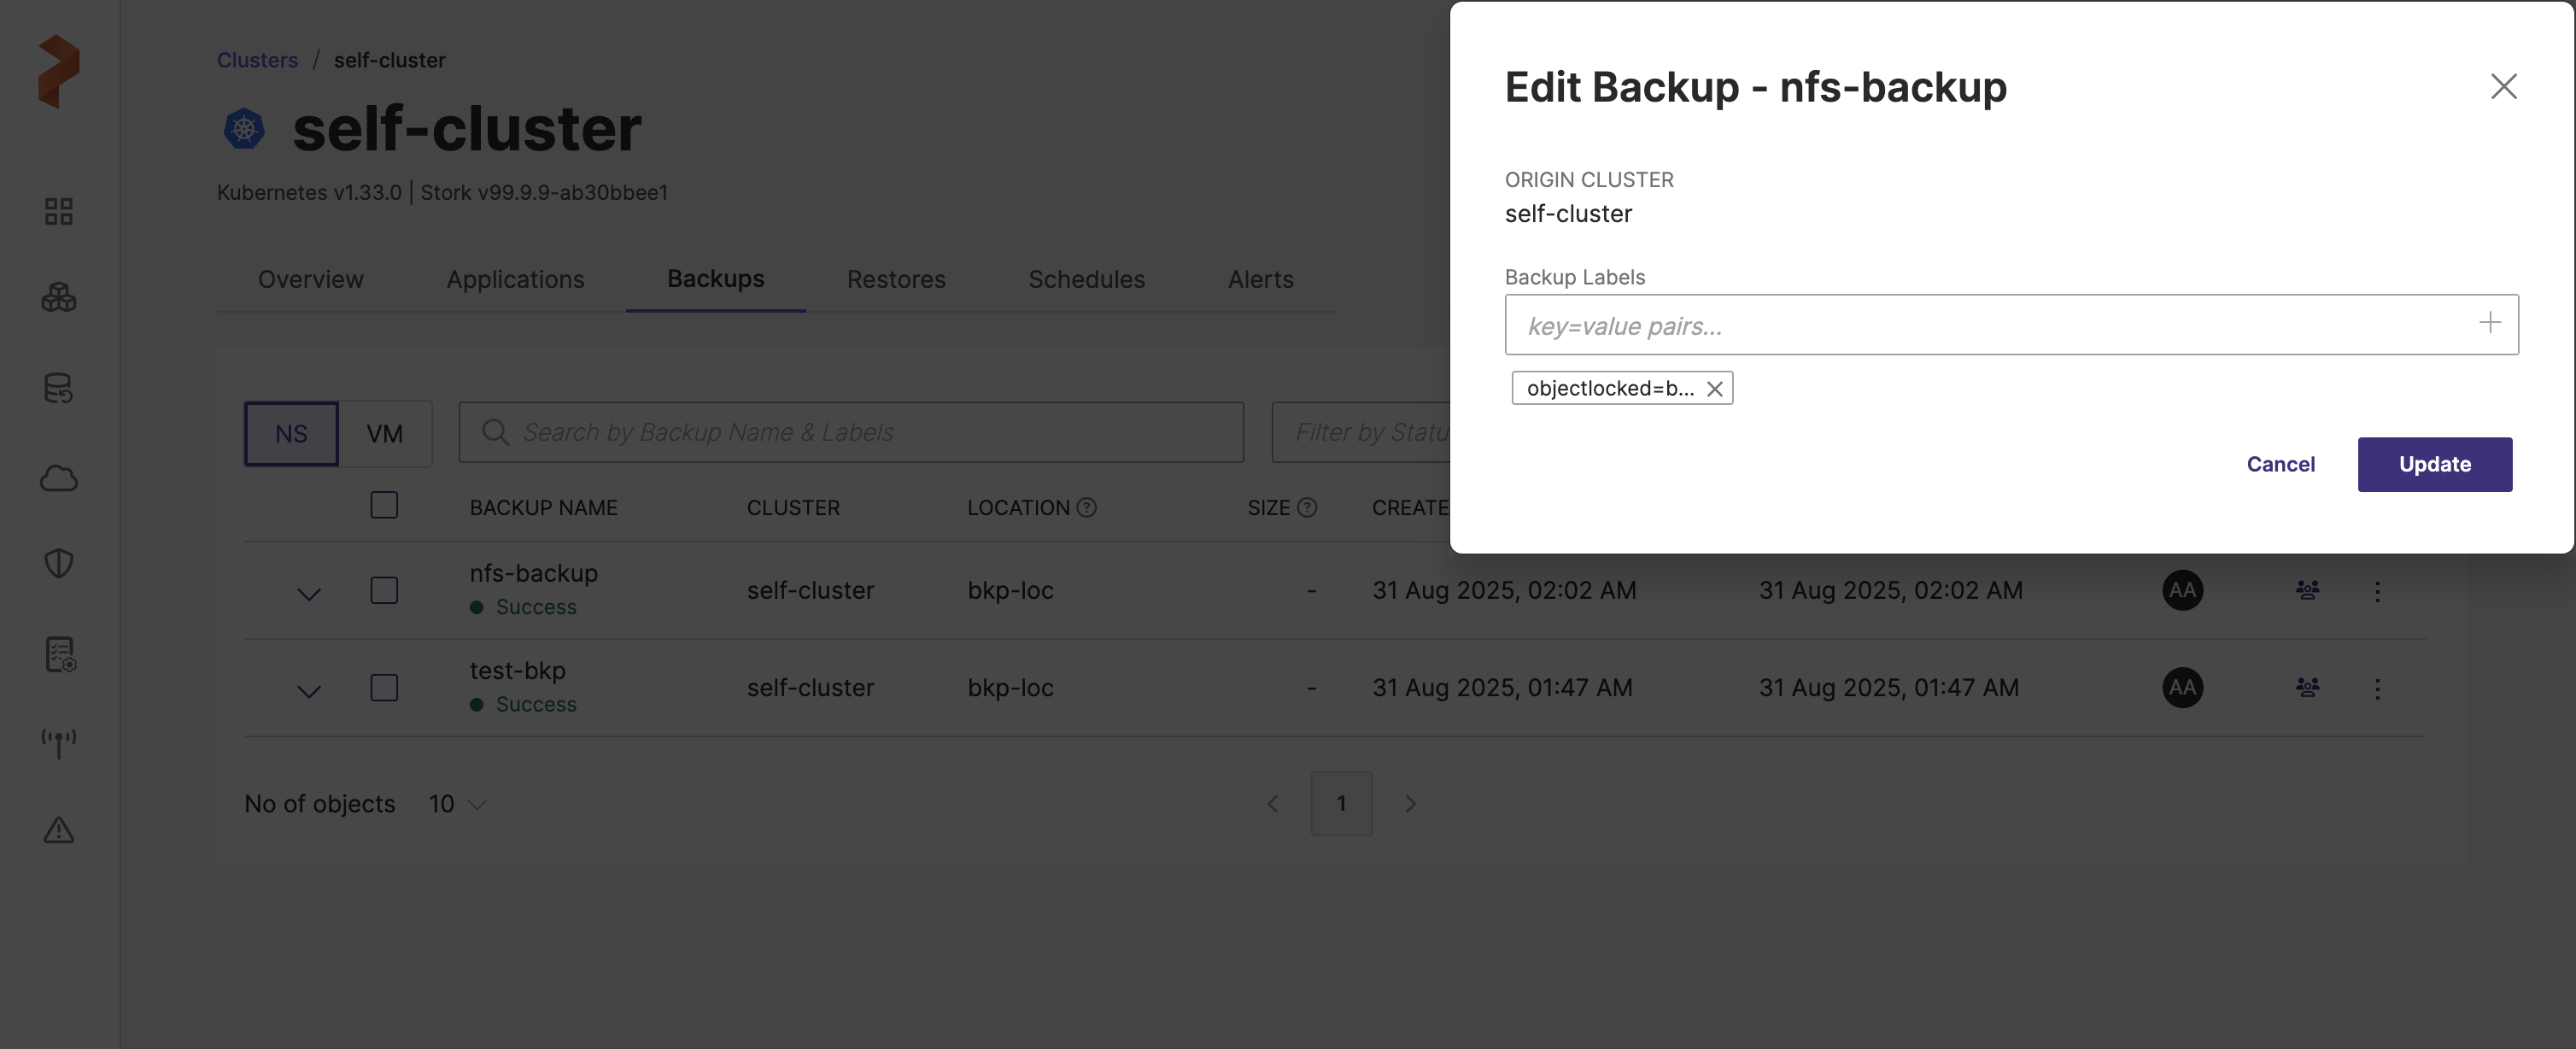Screen dimensions: 2576x1049
Task: Check the test-bkp row checkbox
Action: tap(384, 688)
